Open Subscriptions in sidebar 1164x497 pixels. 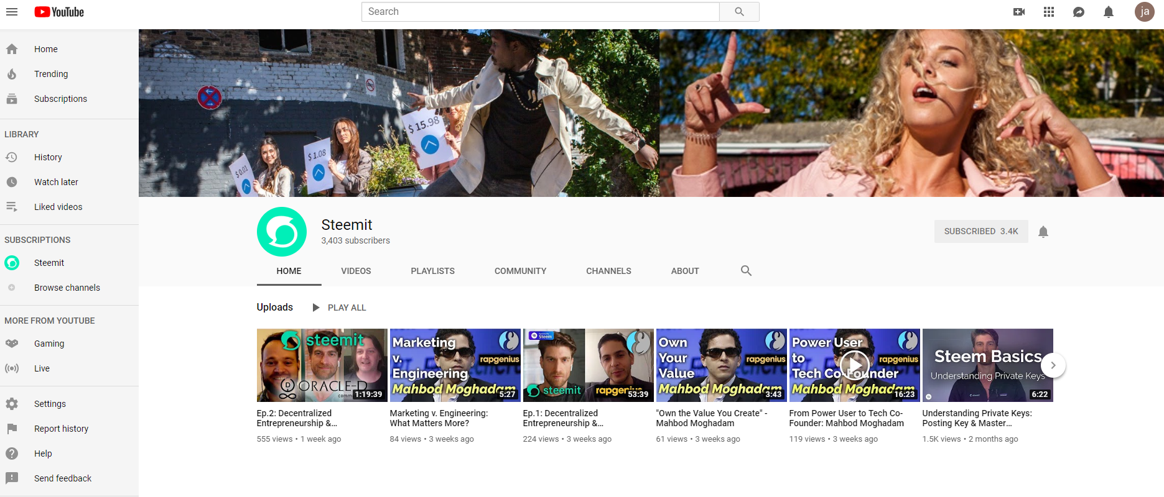(x=69, y=99)
